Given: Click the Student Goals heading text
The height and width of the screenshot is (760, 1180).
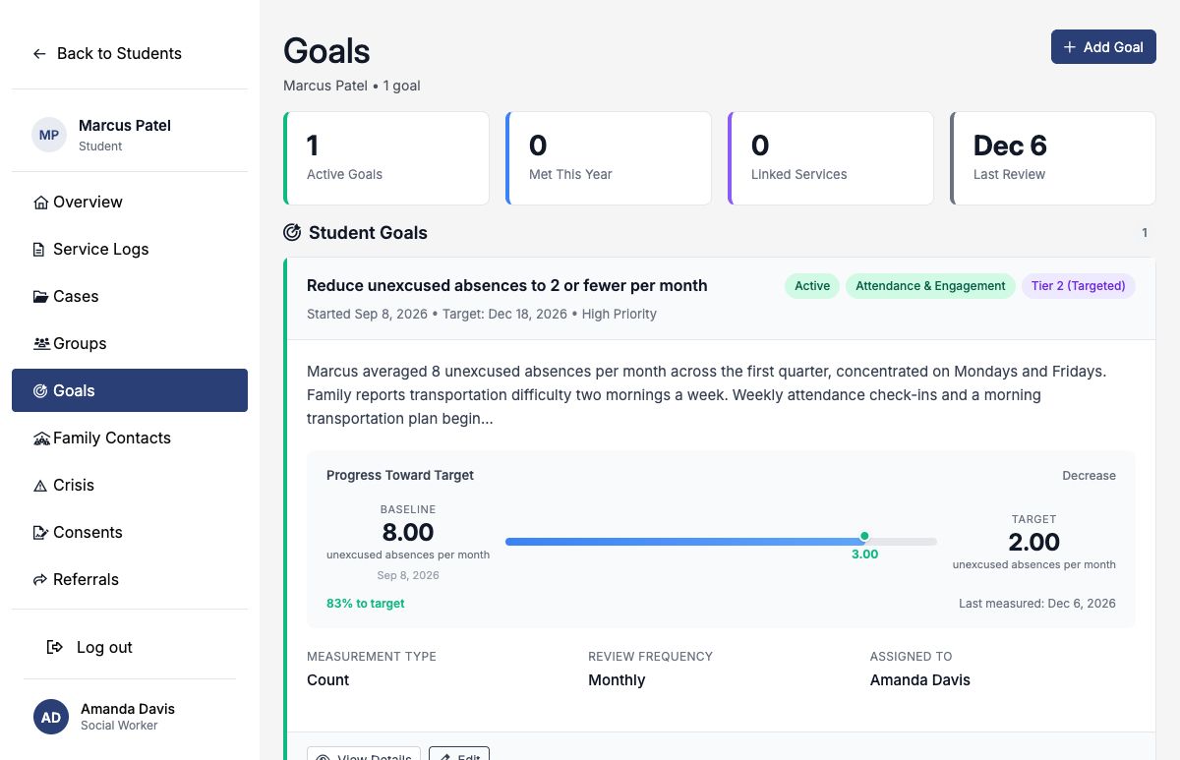Looking at the screenshot, I should (x=368, y=233).
